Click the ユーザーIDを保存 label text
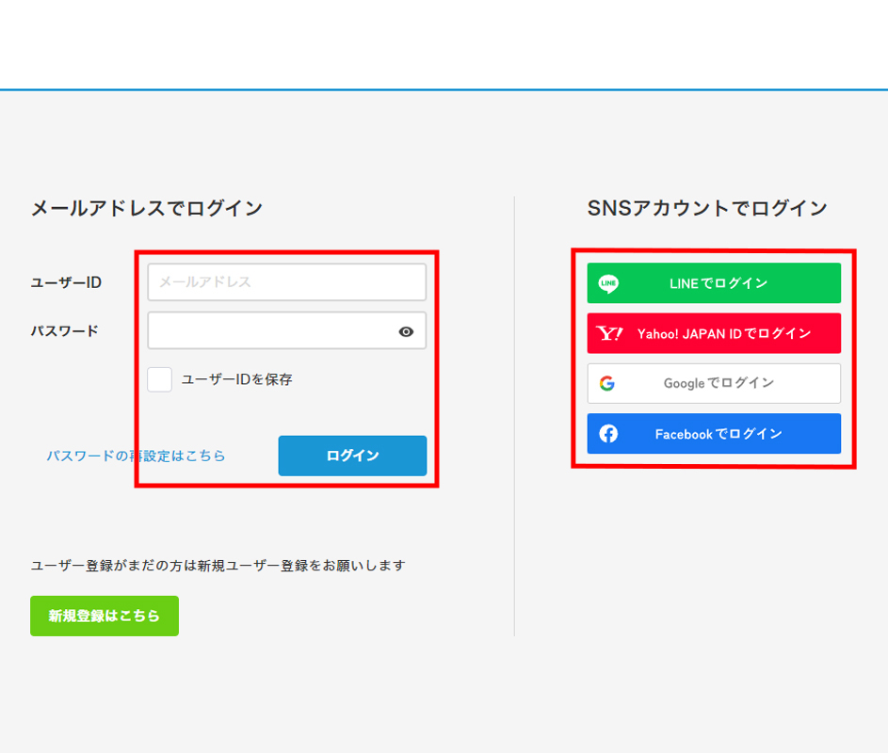888x753 pixels. (236, 379)
